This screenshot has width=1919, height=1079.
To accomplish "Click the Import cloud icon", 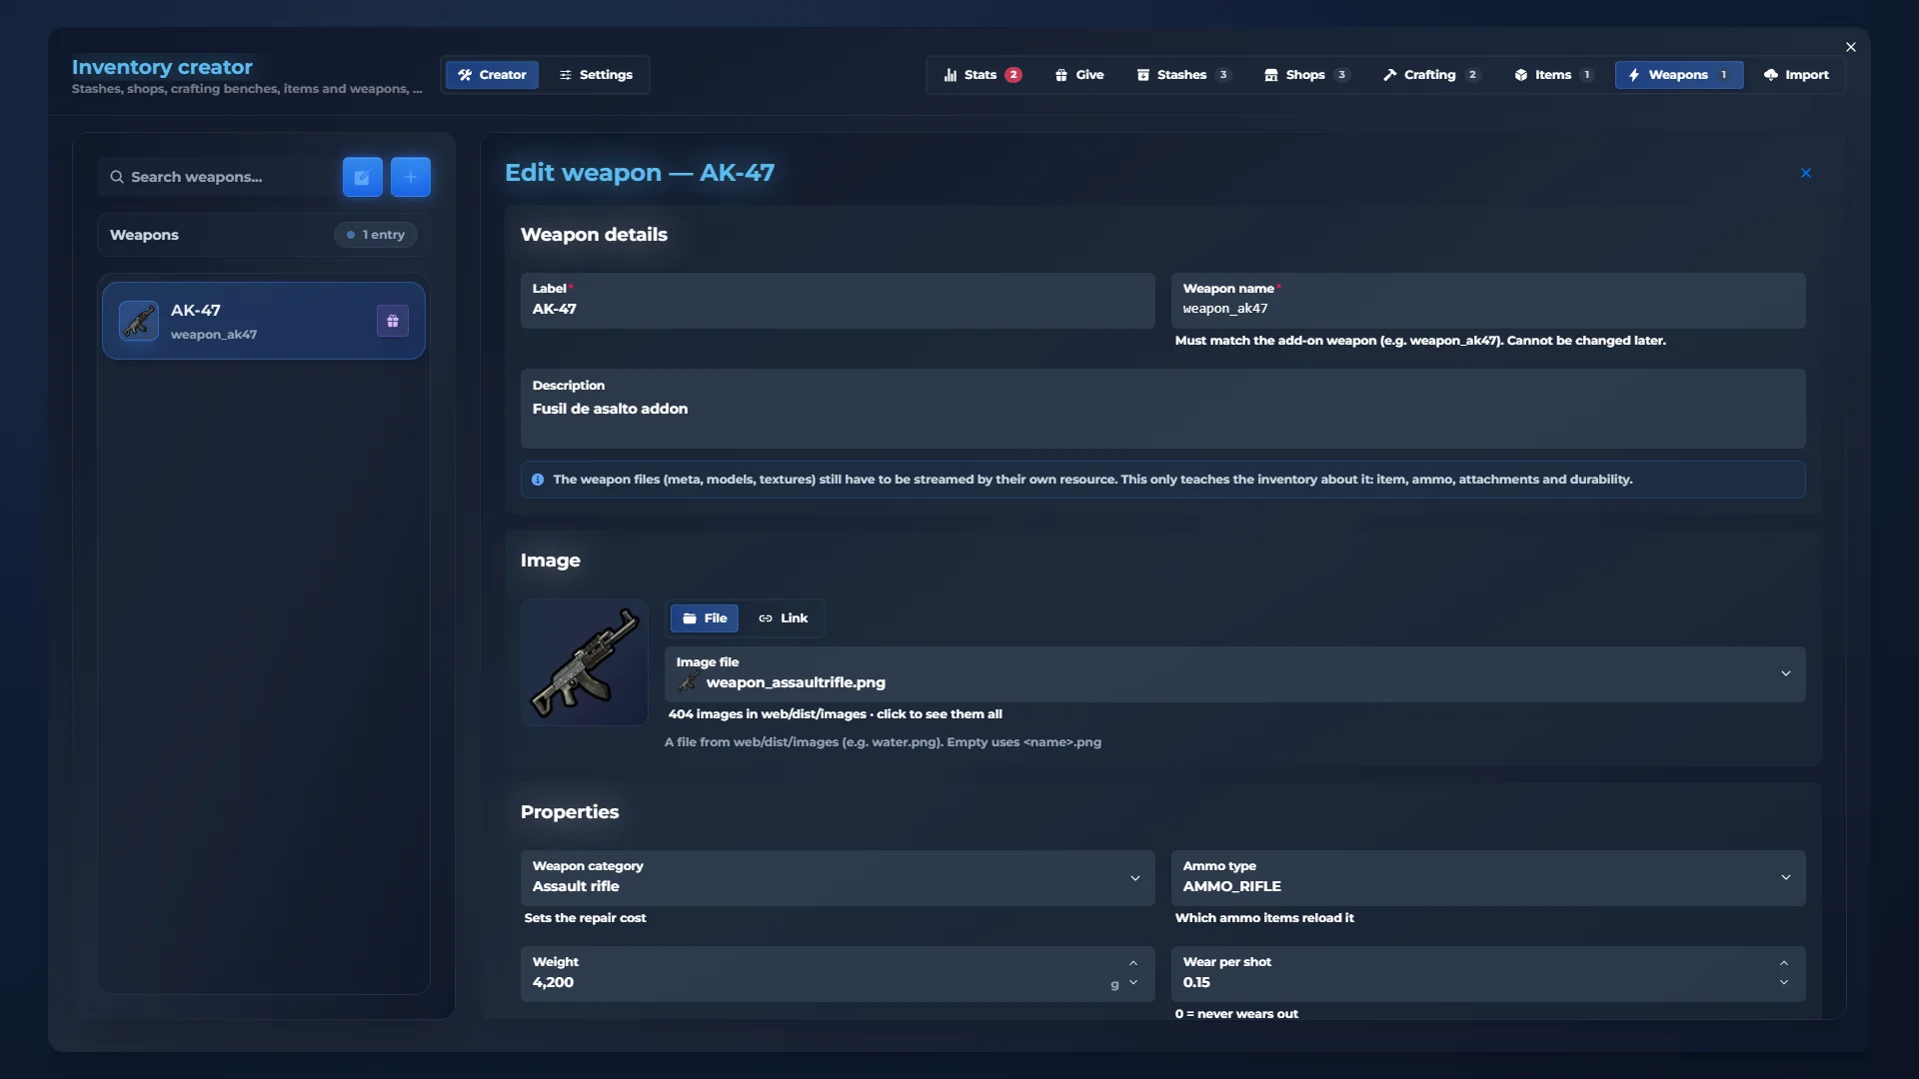I will click(x=1771, y=75).
